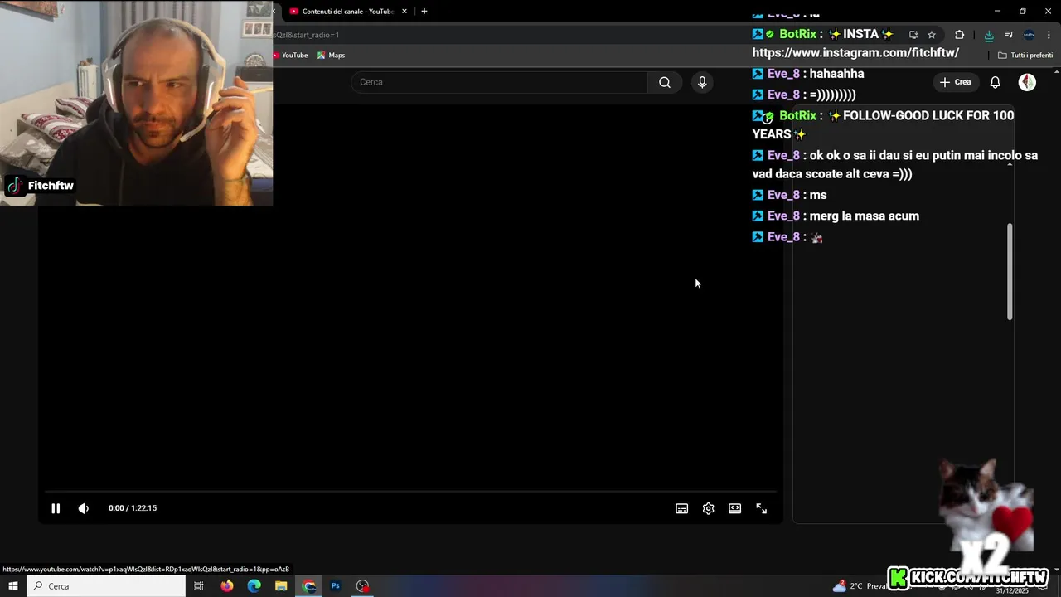Open Chrome three-dot menu

click(1049, 35)
